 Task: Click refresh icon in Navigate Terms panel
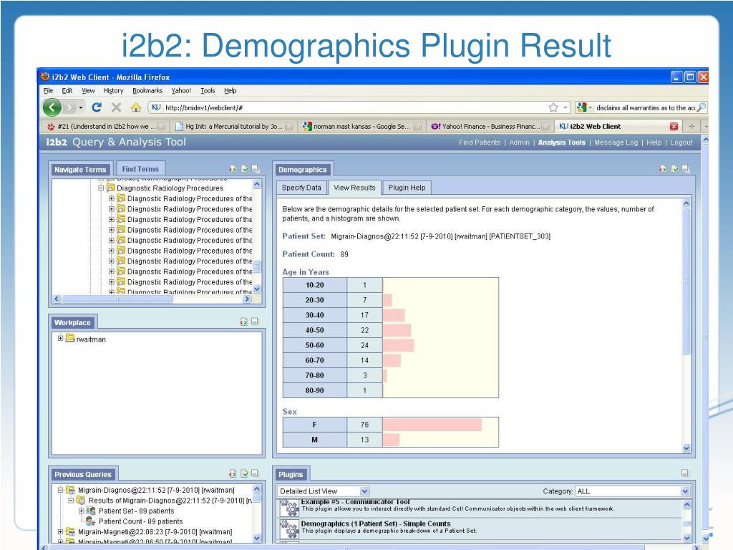tap(233, 169)
